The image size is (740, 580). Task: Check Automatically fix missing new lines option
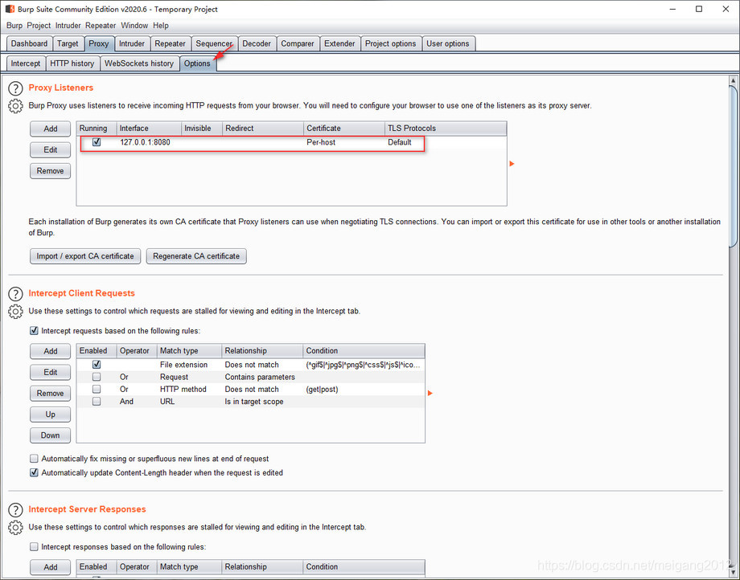pyautogui.click(x=34, y=459)
